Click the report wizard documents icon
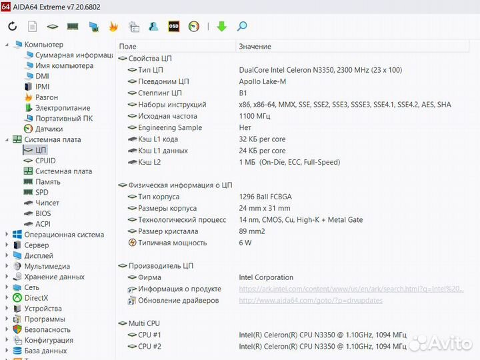This screenshot has height=360, width=480. pos(134,27)
